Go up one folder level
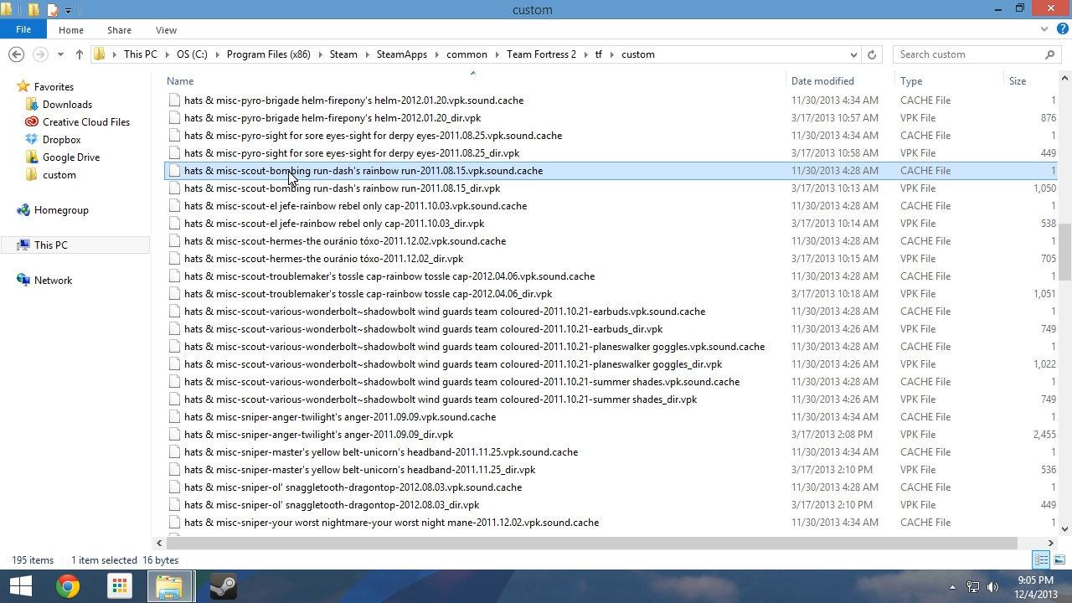 click(79, 54)
